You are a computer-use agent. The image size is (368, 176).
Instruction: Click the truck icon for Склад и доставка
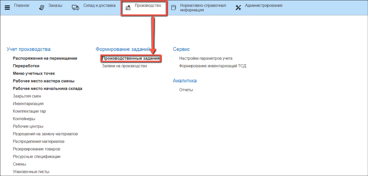click(x=75, y=8)
